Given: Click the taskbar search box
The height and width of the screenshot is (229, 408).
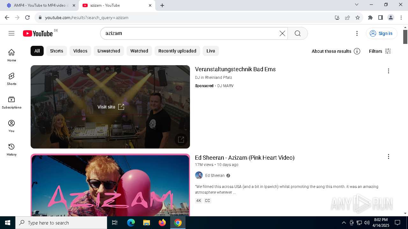Looking at the screenshot, I should click(61, 223).
